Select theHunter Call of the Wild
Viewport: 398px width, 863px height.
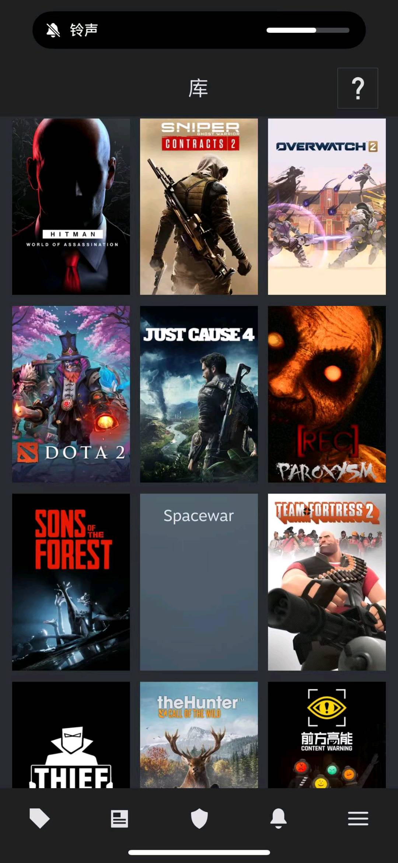[x=199, y=735]
